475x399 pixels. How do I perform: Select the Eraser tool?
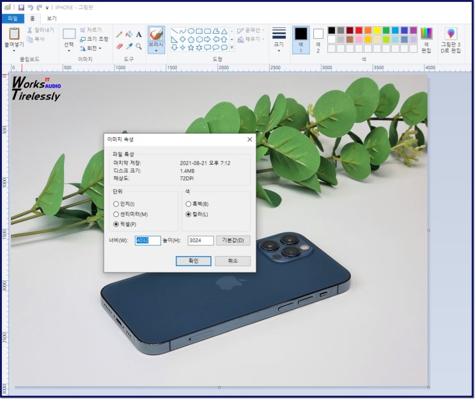click(120, 46)
